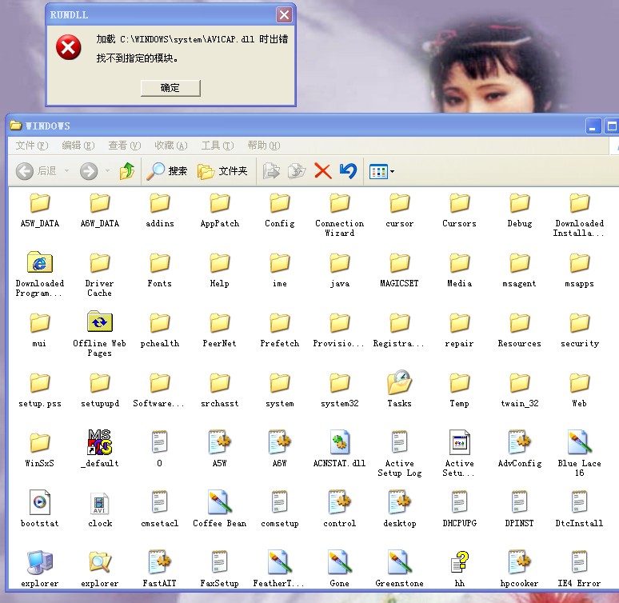Screen dimensions: 619x603
Task: Select the DtcInstall text file
Action: pos(580,509)
